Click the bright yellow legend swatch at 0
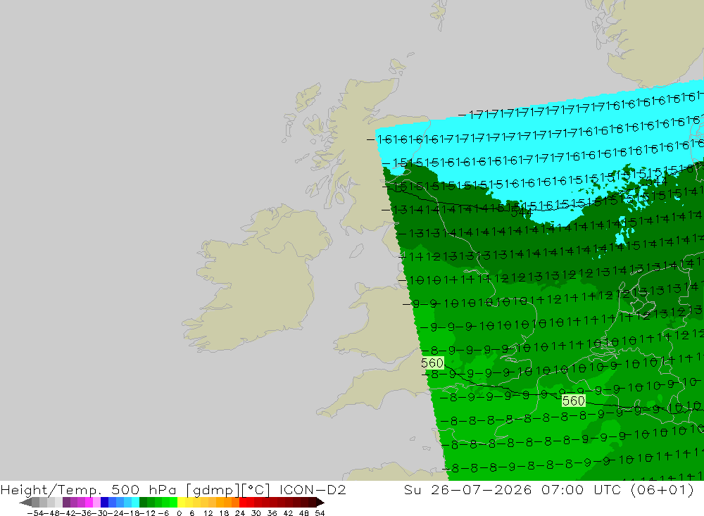The width and height of the screenshot is (704, 516). (182, 503)
